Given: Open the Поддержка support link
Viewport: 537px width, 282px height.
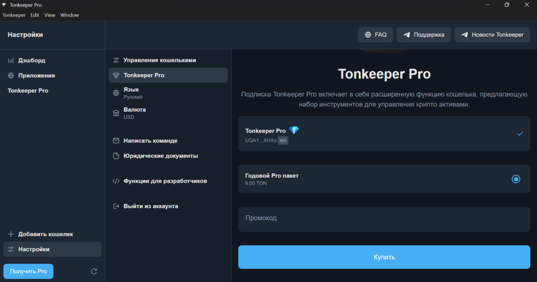Looking at the screenshot, I should [x=424, y=35].
